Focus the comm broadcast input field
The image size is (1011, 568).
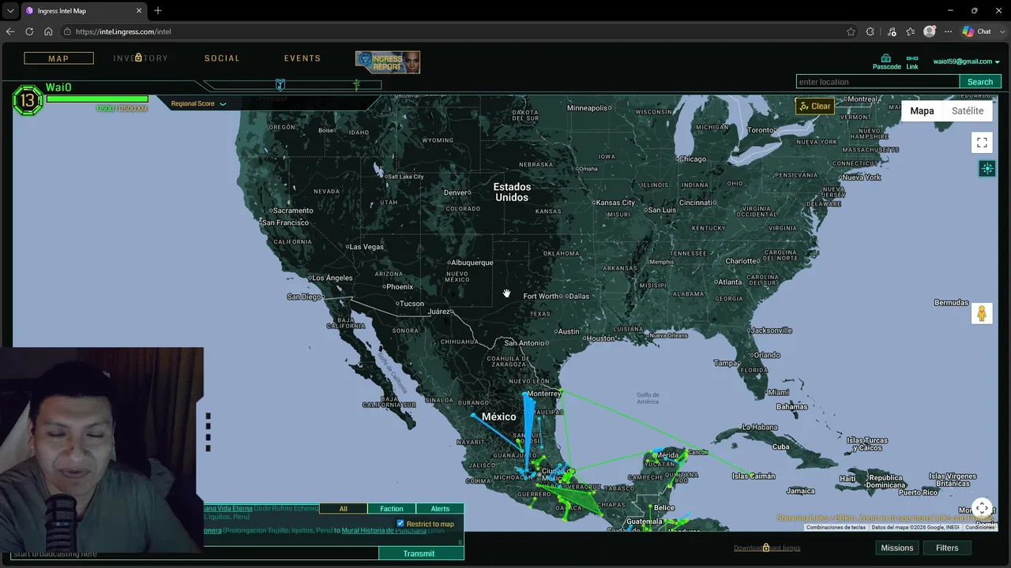194,554
